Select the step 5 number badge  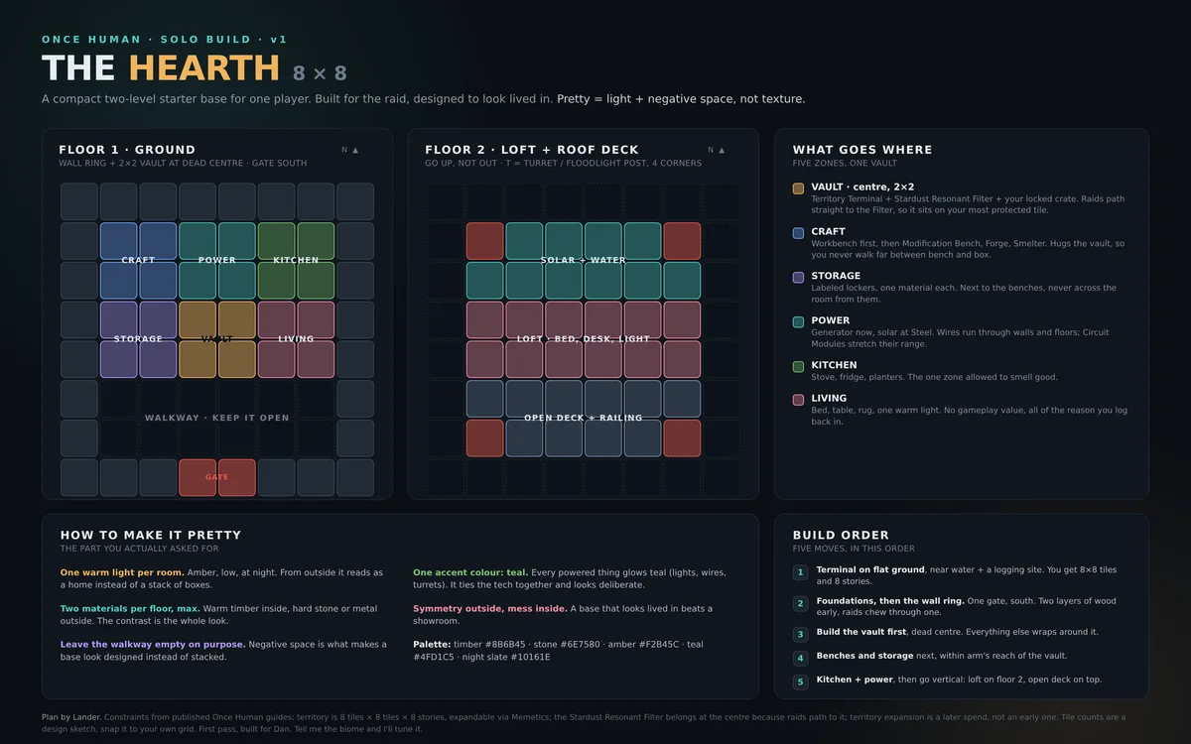click(800, 682)
